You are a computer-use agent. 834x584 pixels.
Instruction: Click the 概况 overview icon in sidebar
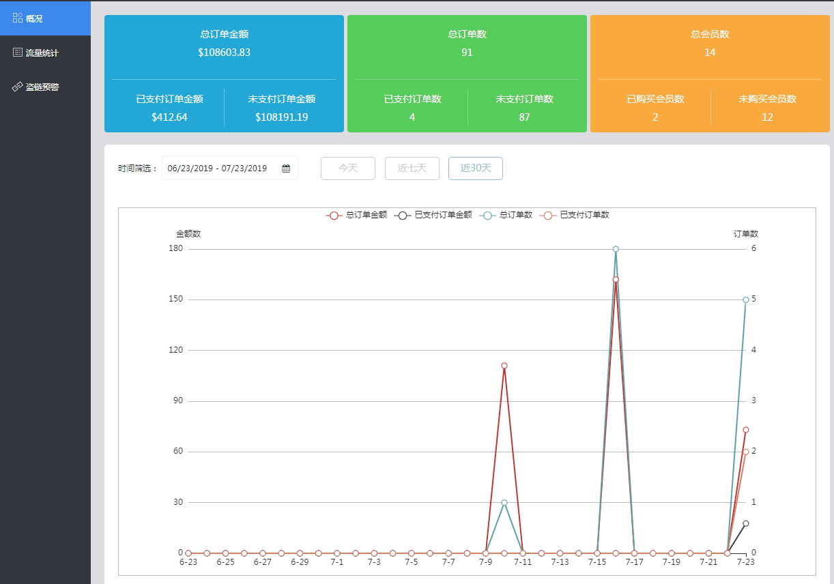pyautogui.click(x=18, y=18)
